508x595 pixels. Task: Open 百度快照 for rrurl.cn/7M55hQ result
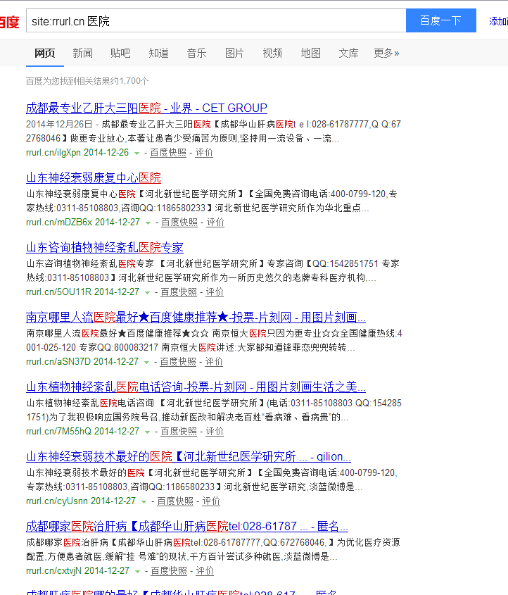pyautogui.click(x=179, y=432)
